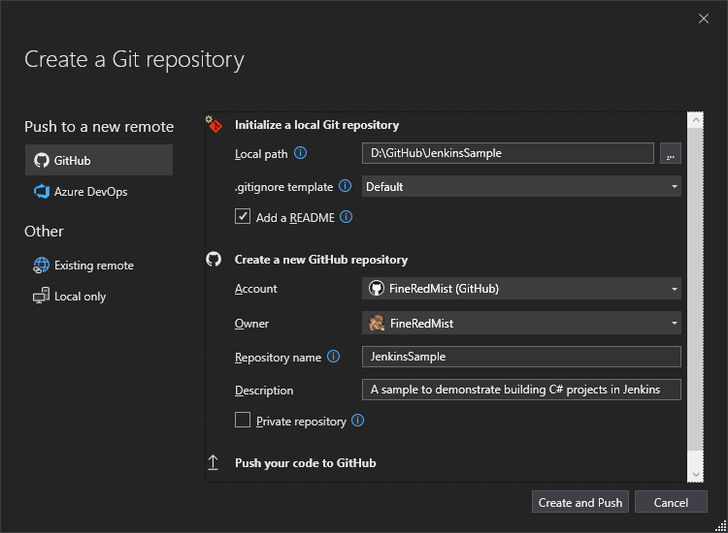
Task: Select GitHub as the new remote
Action: click(x=99, y=160)
